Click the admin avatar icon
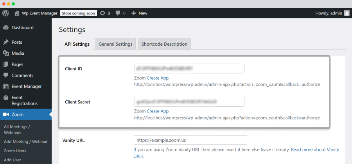 (x=347, y=13)
